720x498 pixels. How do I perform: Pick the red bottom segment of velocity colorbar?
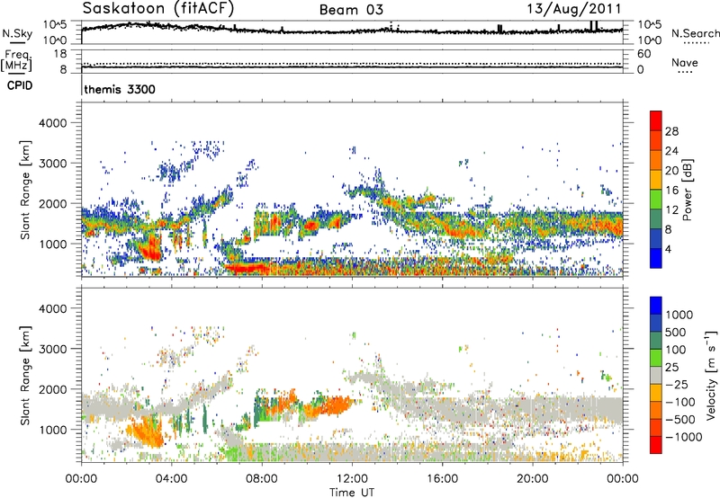tap(656, 445)
